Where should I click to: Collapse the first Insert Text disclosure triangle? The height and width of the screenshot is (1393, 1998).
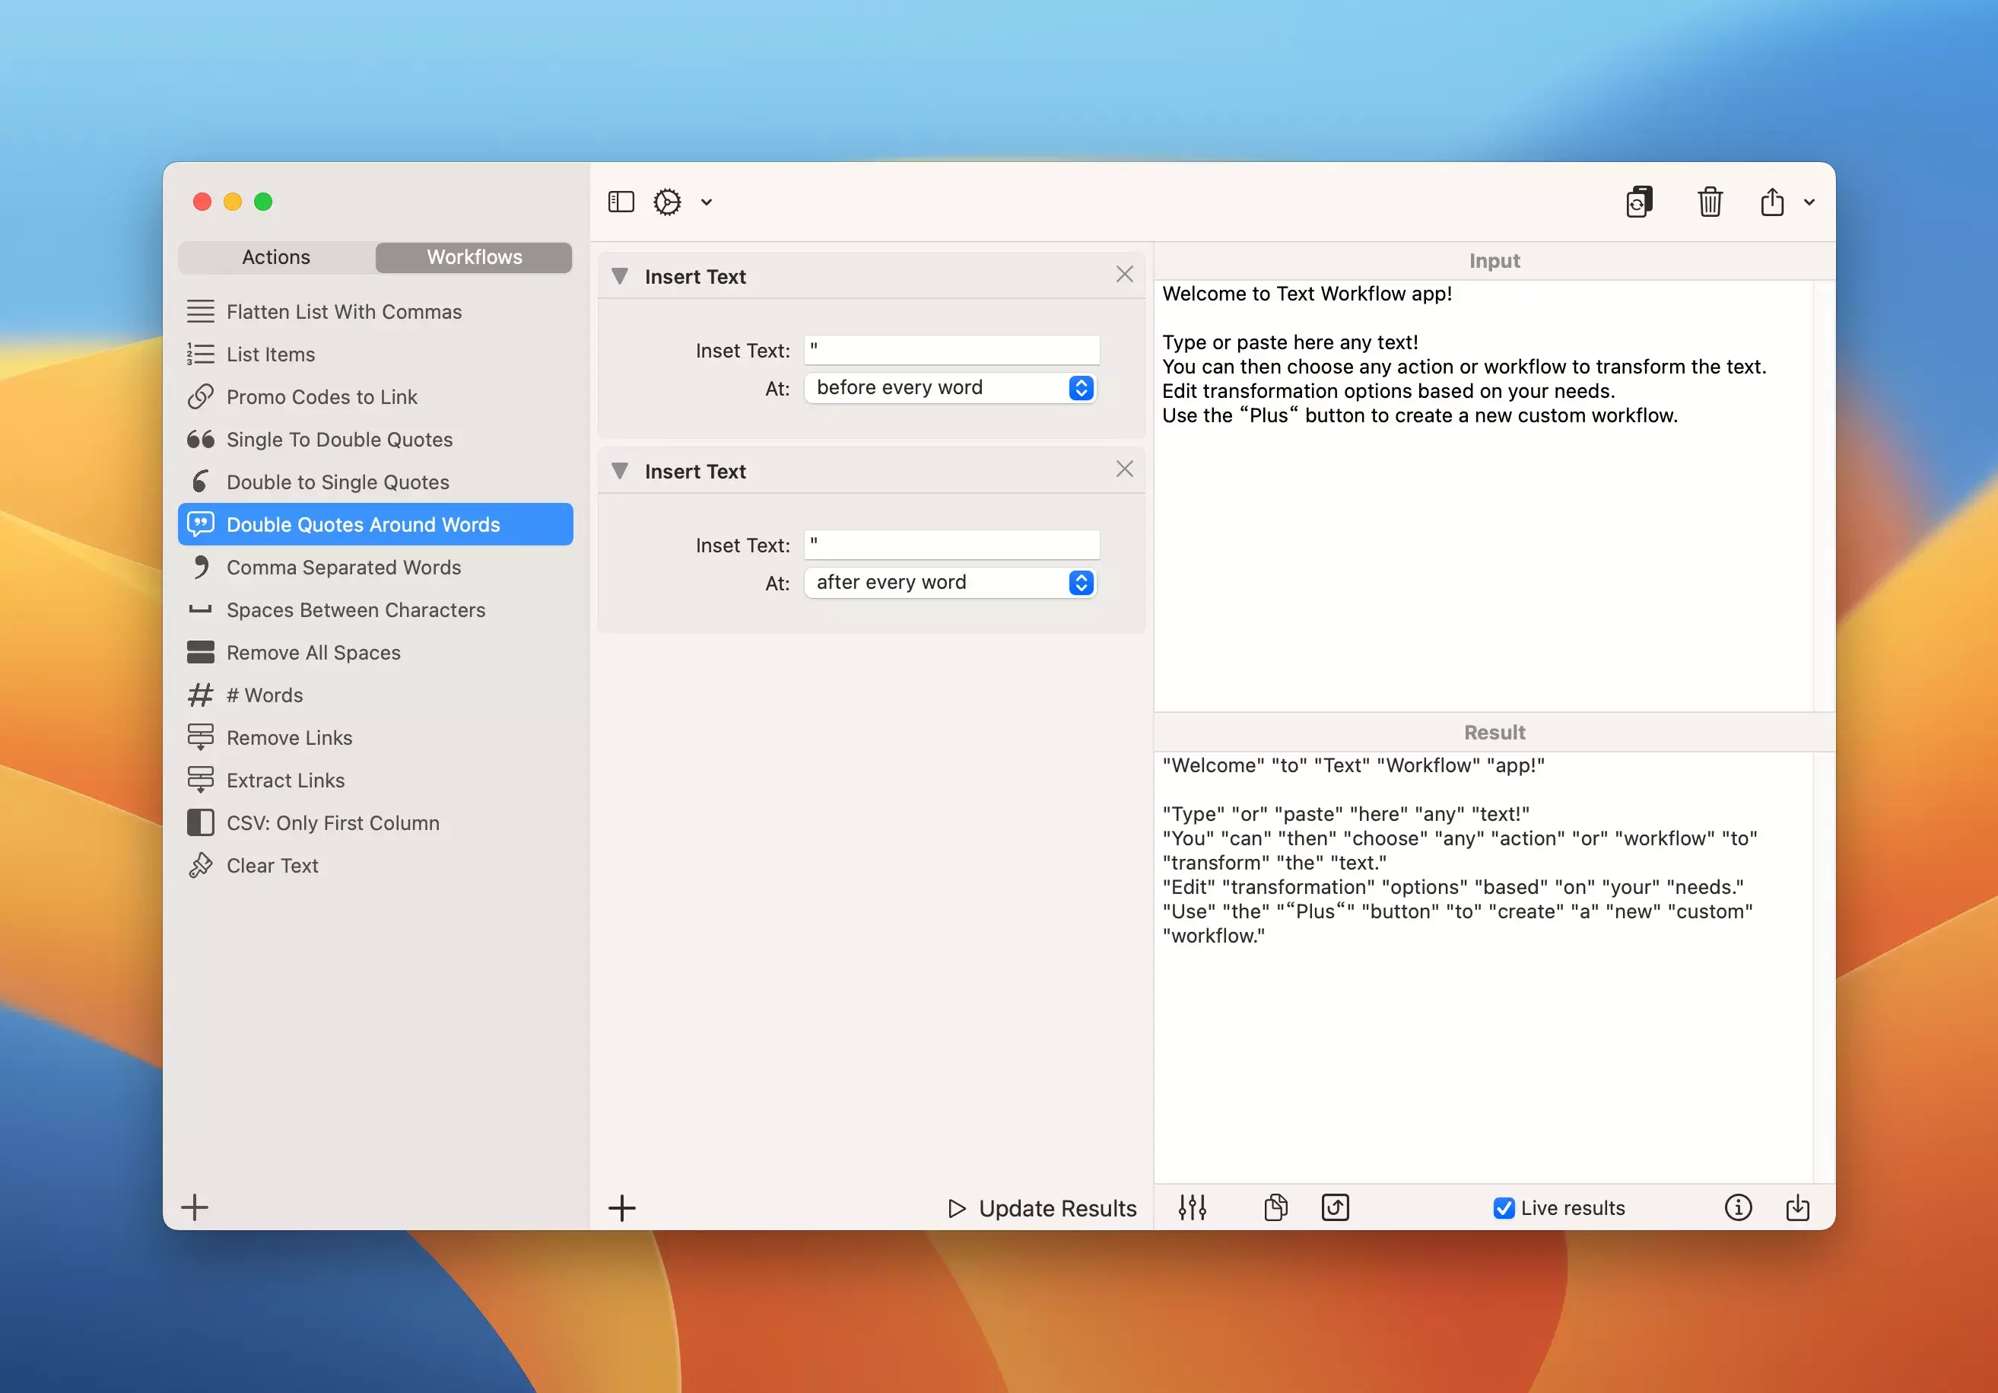coord(620,276)
